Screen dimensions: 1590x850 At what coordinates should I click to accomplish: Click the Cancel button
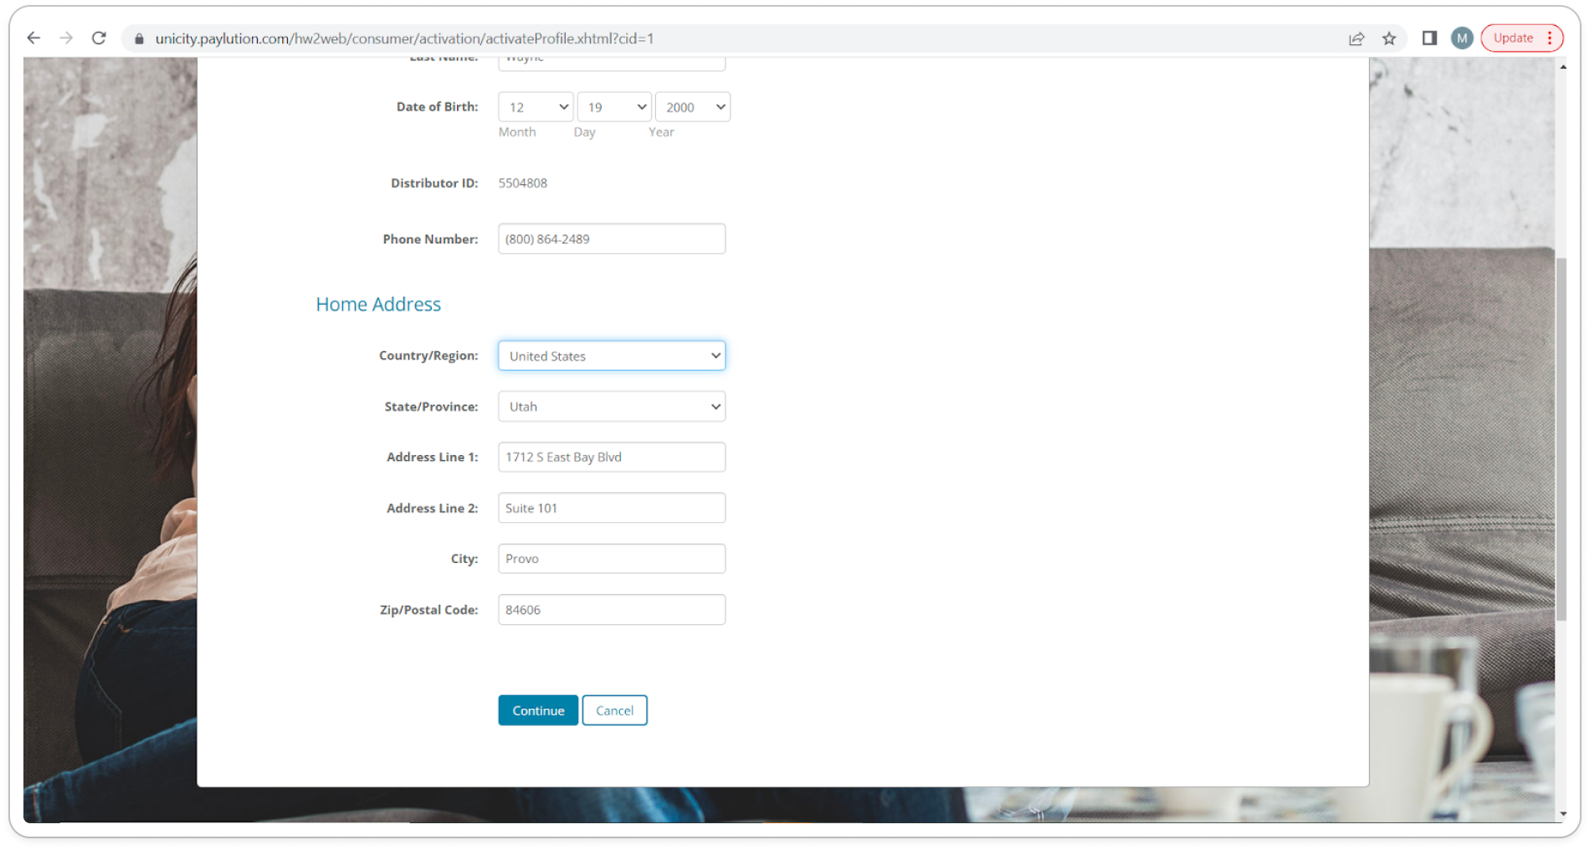click(x=615, y=710)
